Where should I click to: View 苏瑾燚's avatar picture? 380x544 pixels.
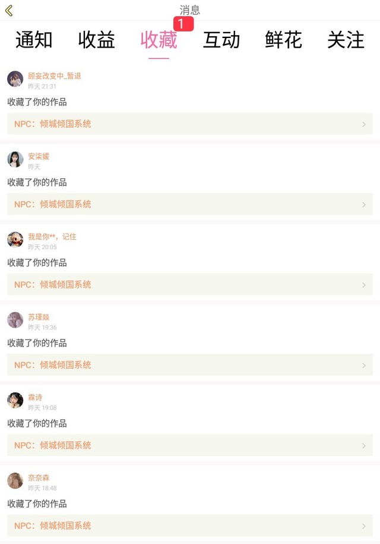(15, 320)
